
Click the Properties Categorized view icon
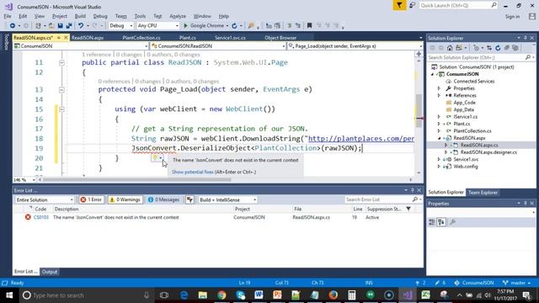coord(432,222)
